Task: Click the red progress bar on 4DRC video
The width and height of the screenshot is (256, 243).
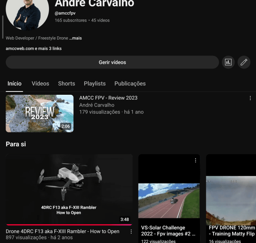Action: coord(69,225)
